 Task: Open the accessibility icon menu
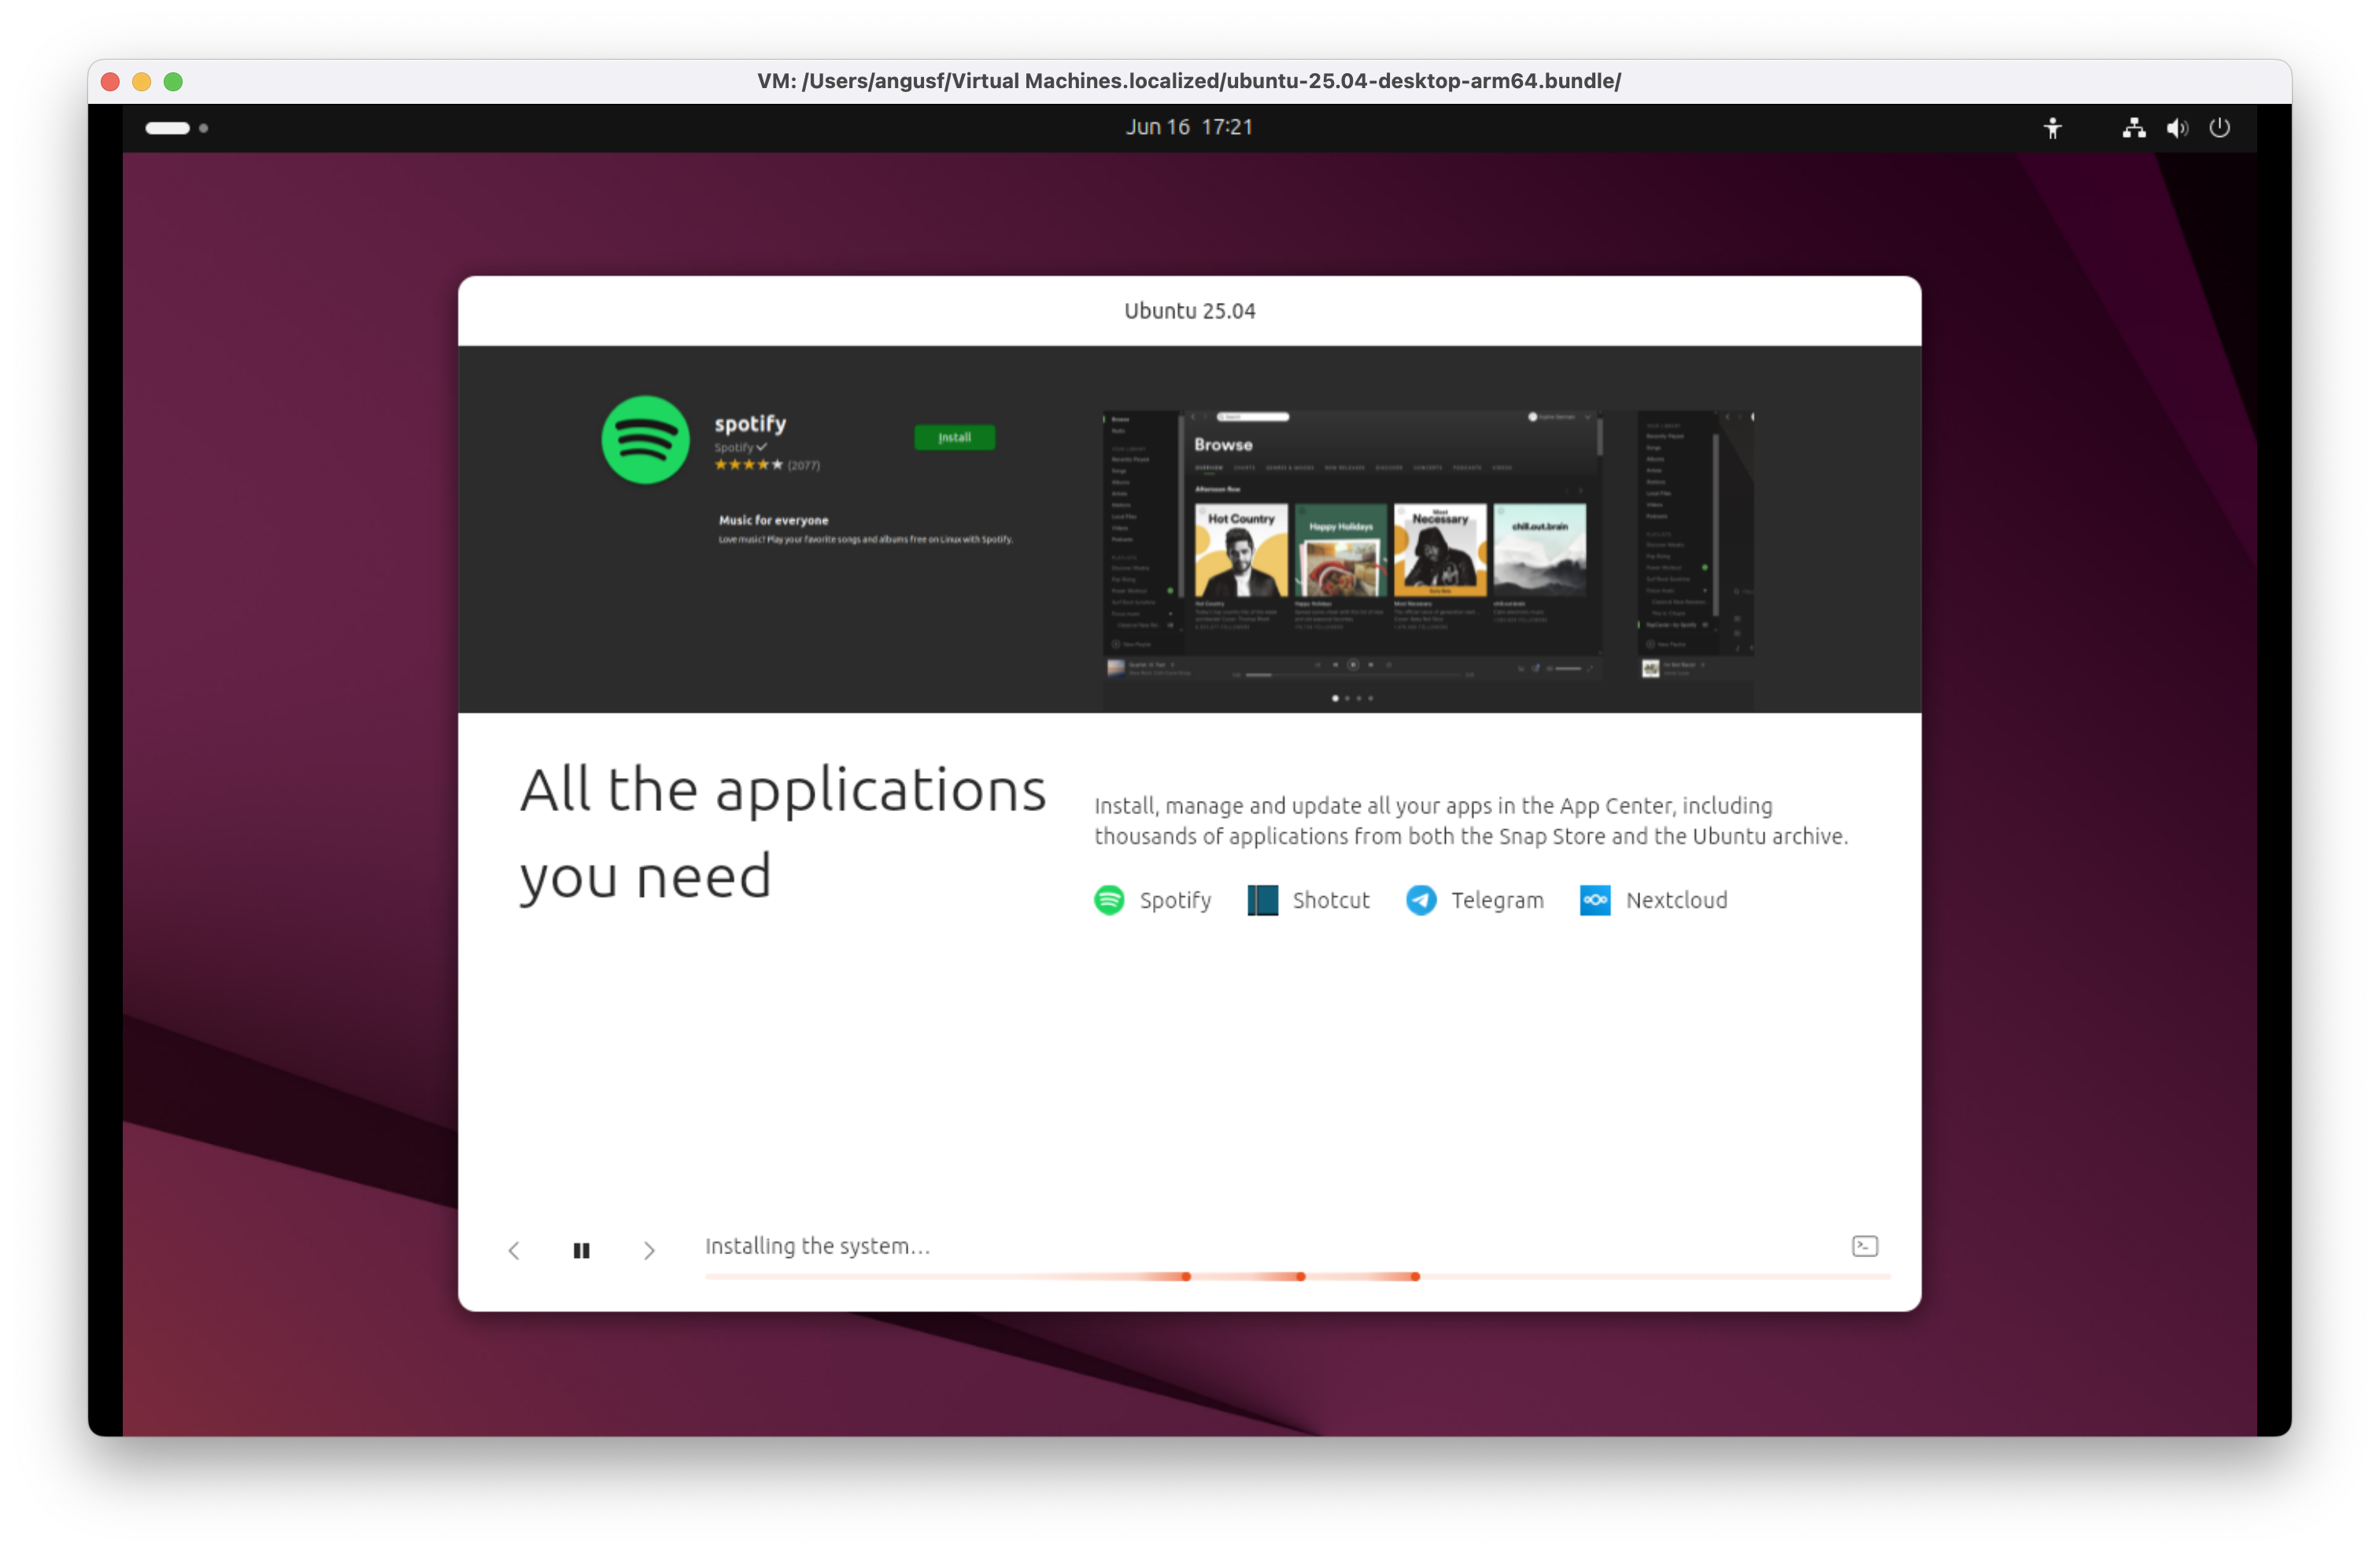[x=2054, y=127]
